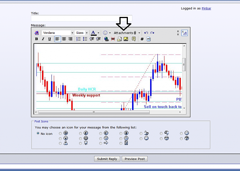Decrease the editor height with down arrows

click(x=178, y=35)
